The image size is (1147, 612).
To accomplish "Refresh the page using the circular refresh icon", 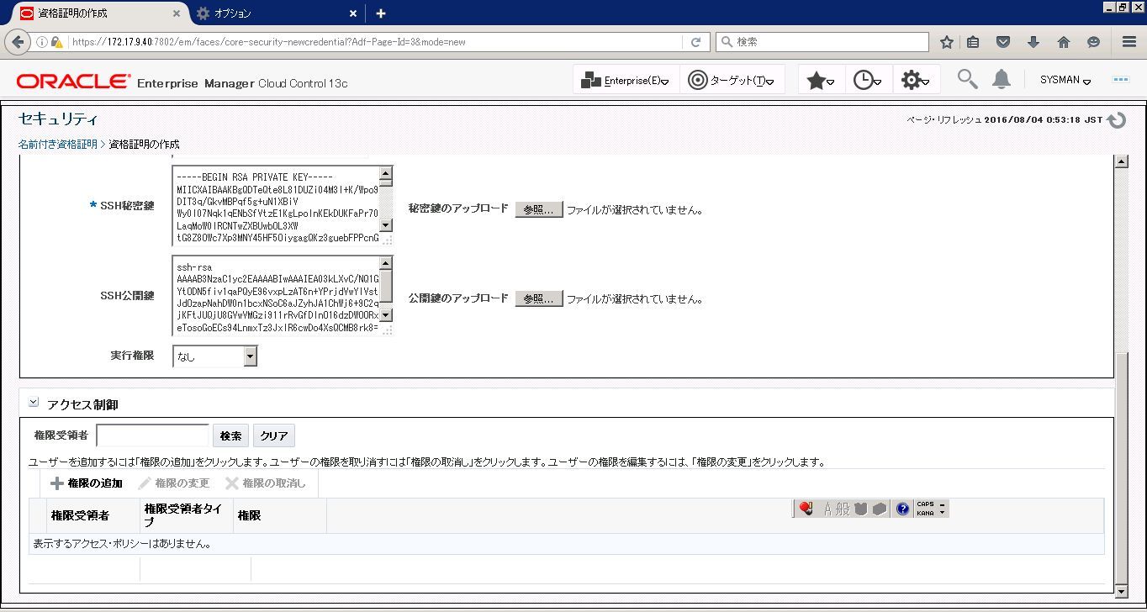I will tap(1117, 120).
